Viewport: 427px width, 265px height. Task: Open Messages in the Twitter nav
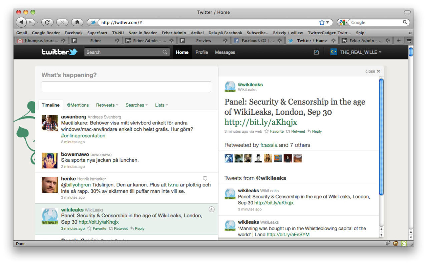pos(225,52)
